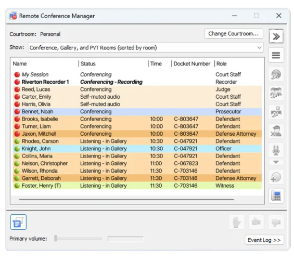Click the thumbs up icon
This screenshot has height=260, width=294.
click(256, 223)
